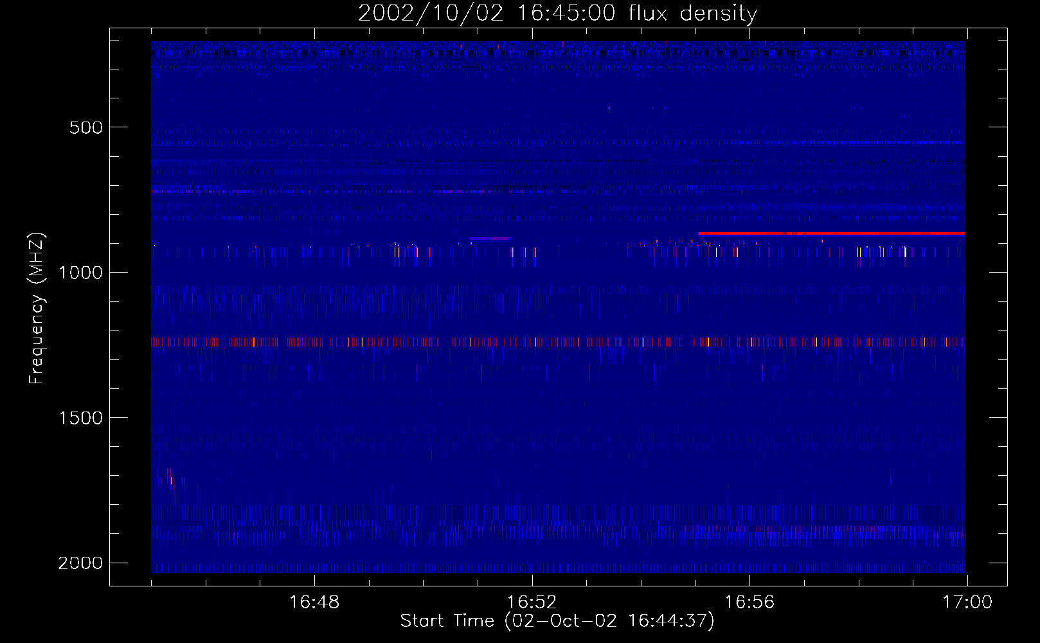Click the 16:56 time tick label
Viewport: 1040px width, 643px height.
click(749, 602)
